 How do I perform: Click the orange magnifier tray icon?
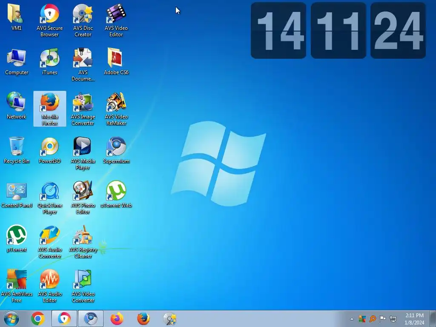(x=373, y=318)
